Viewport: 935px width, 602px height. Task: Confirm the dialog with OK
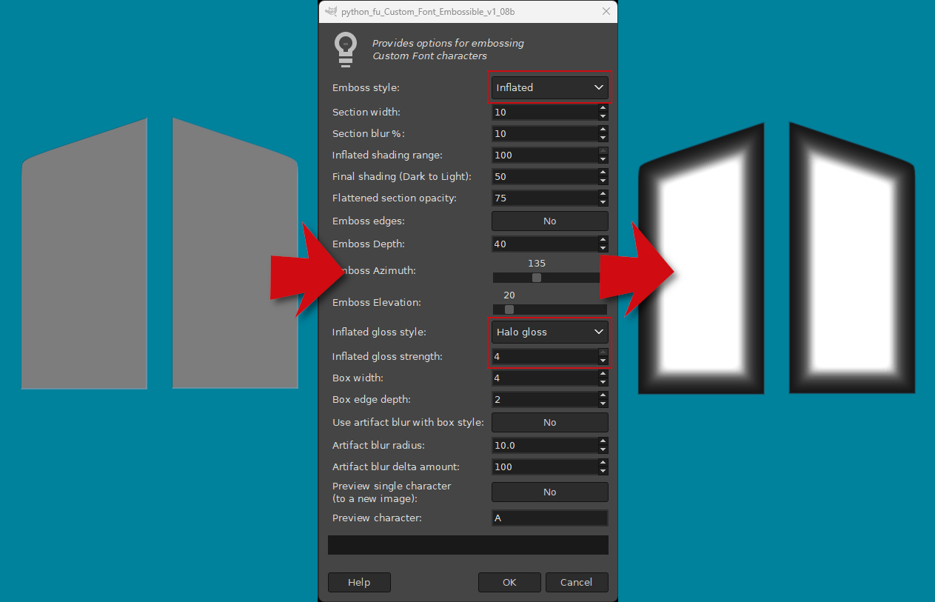point(509,582)
